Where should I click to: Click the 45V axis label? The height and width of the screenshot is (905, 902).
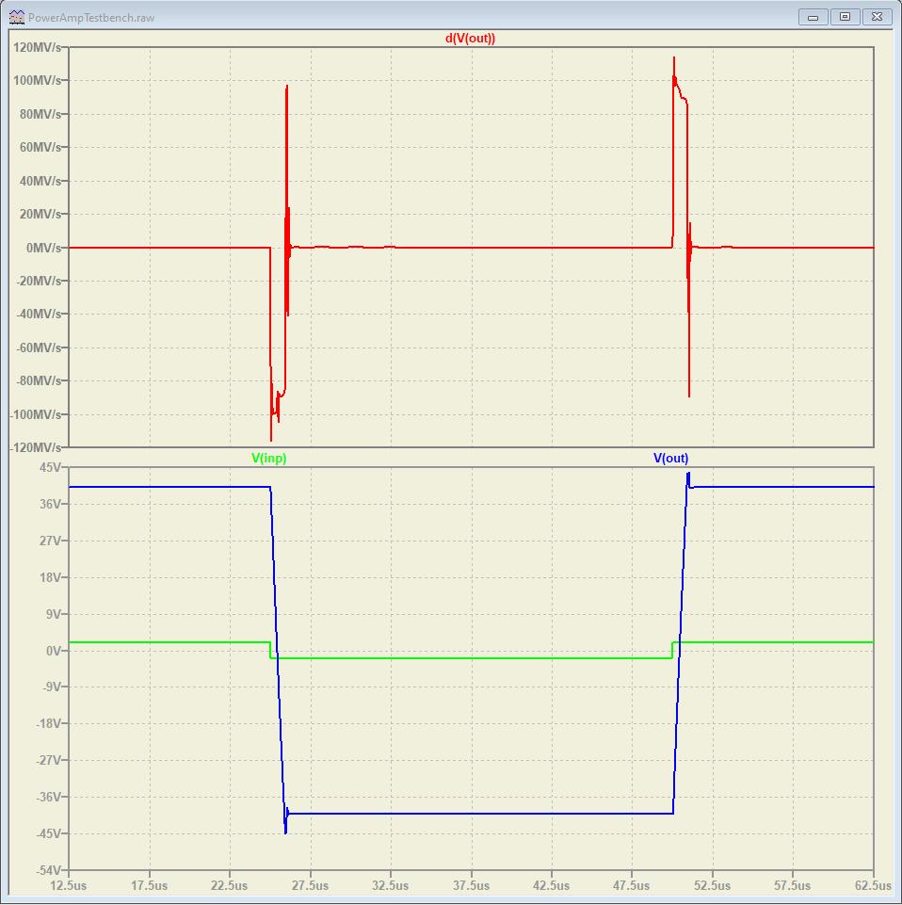(x=50, y=467)
